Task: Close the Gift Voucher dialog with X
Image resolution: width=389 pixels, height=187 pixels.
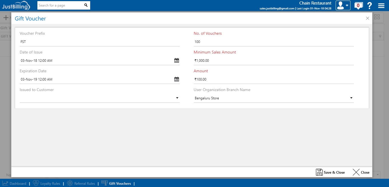Action: click(x=368, y=18)
